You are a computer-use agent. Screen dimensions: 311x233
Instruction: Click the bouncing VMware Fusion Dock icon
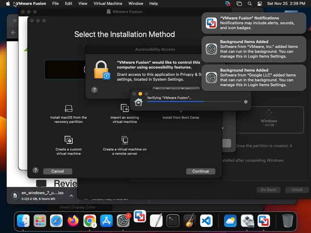coord(140,216)
